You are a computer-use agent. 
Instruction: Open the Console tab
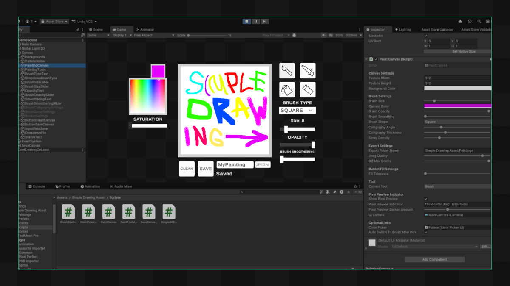click(37, 186)
